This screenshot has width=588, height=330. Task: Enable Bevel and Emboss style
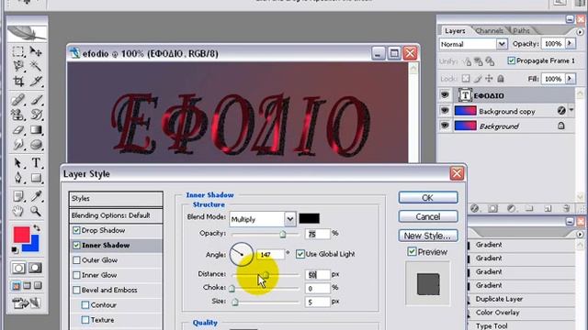pyautogui.click(x=76, y=290)
